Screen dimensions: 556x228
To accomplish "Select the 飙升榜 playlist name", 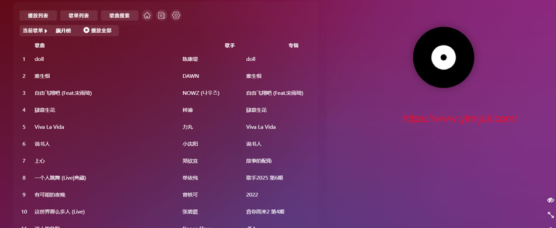I will (x=63, y=31).
